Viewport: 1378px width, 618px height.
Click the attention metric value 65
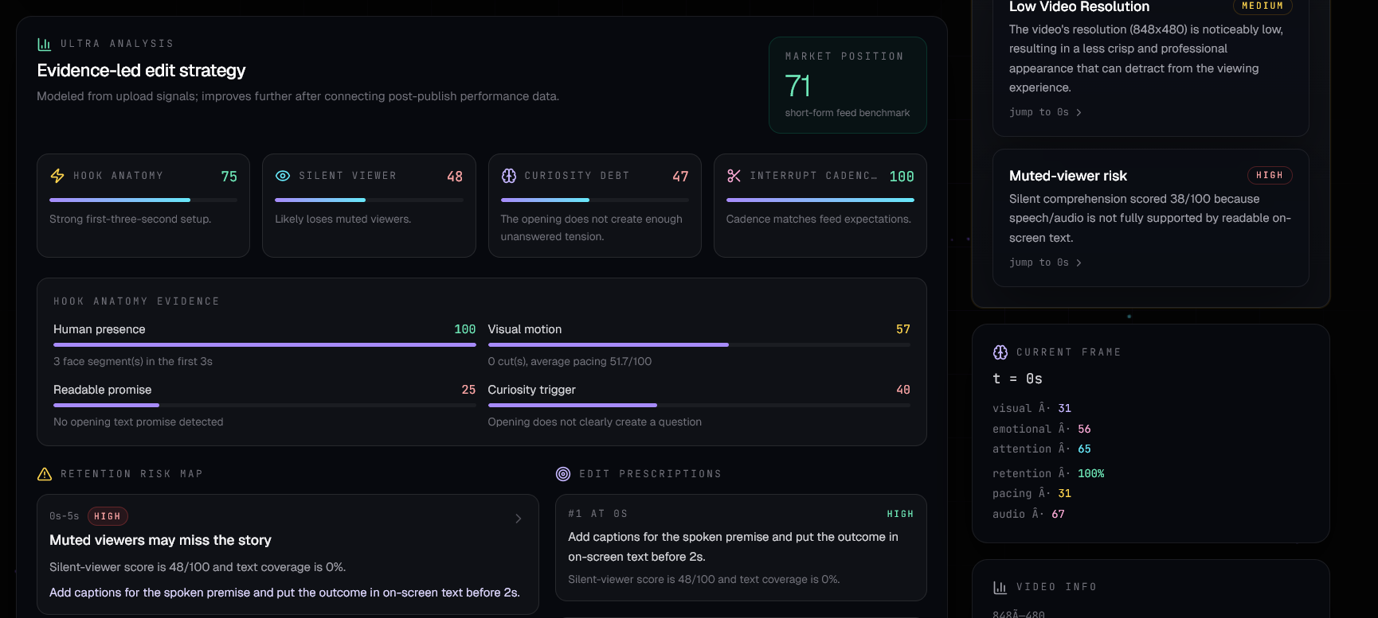[1084, 449]
